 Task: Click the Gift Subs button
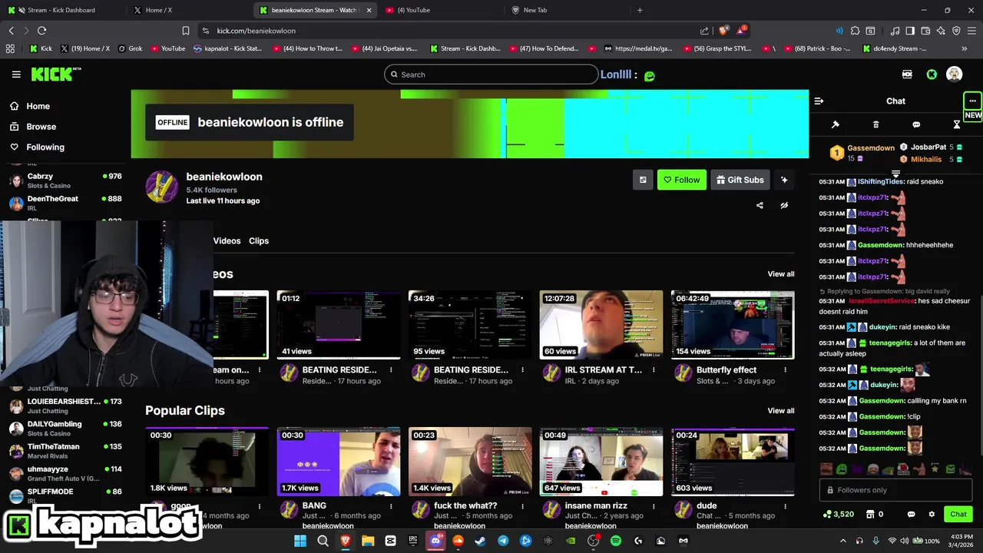point(740,180)
